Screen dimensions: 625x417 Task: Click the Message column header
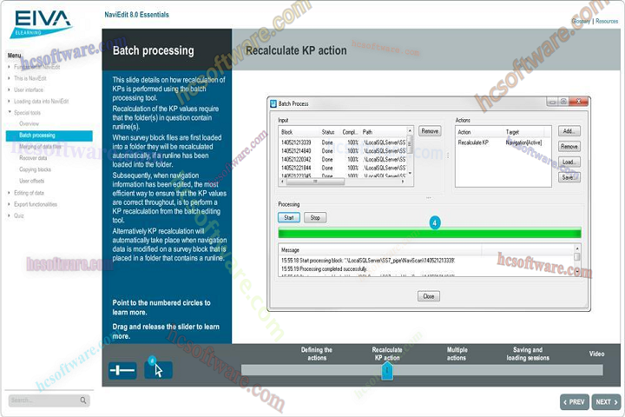[290, 250]
